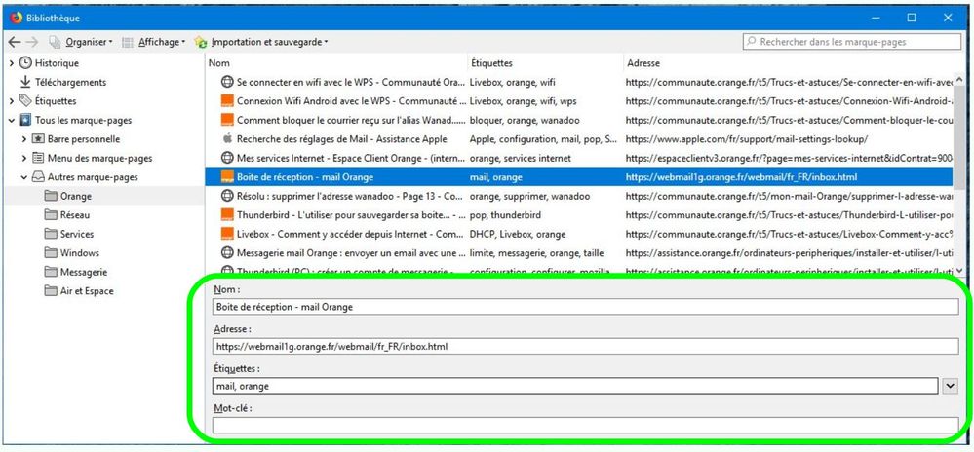This screenshot has height=452, width=974.
Task: Select 'Résolu : supprimer l'adresse wanadoo' bookmark
Action: point(350,196)
